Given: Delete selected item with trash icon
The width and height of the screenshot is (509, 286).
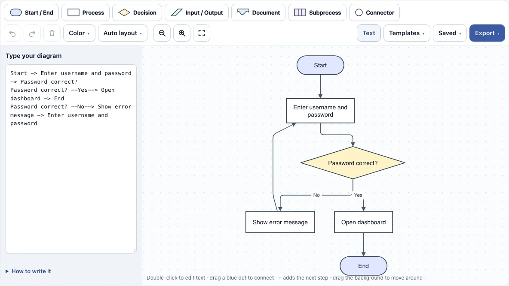Looking at the screenshot, I should pyautogui.click(x=52, y=33).
